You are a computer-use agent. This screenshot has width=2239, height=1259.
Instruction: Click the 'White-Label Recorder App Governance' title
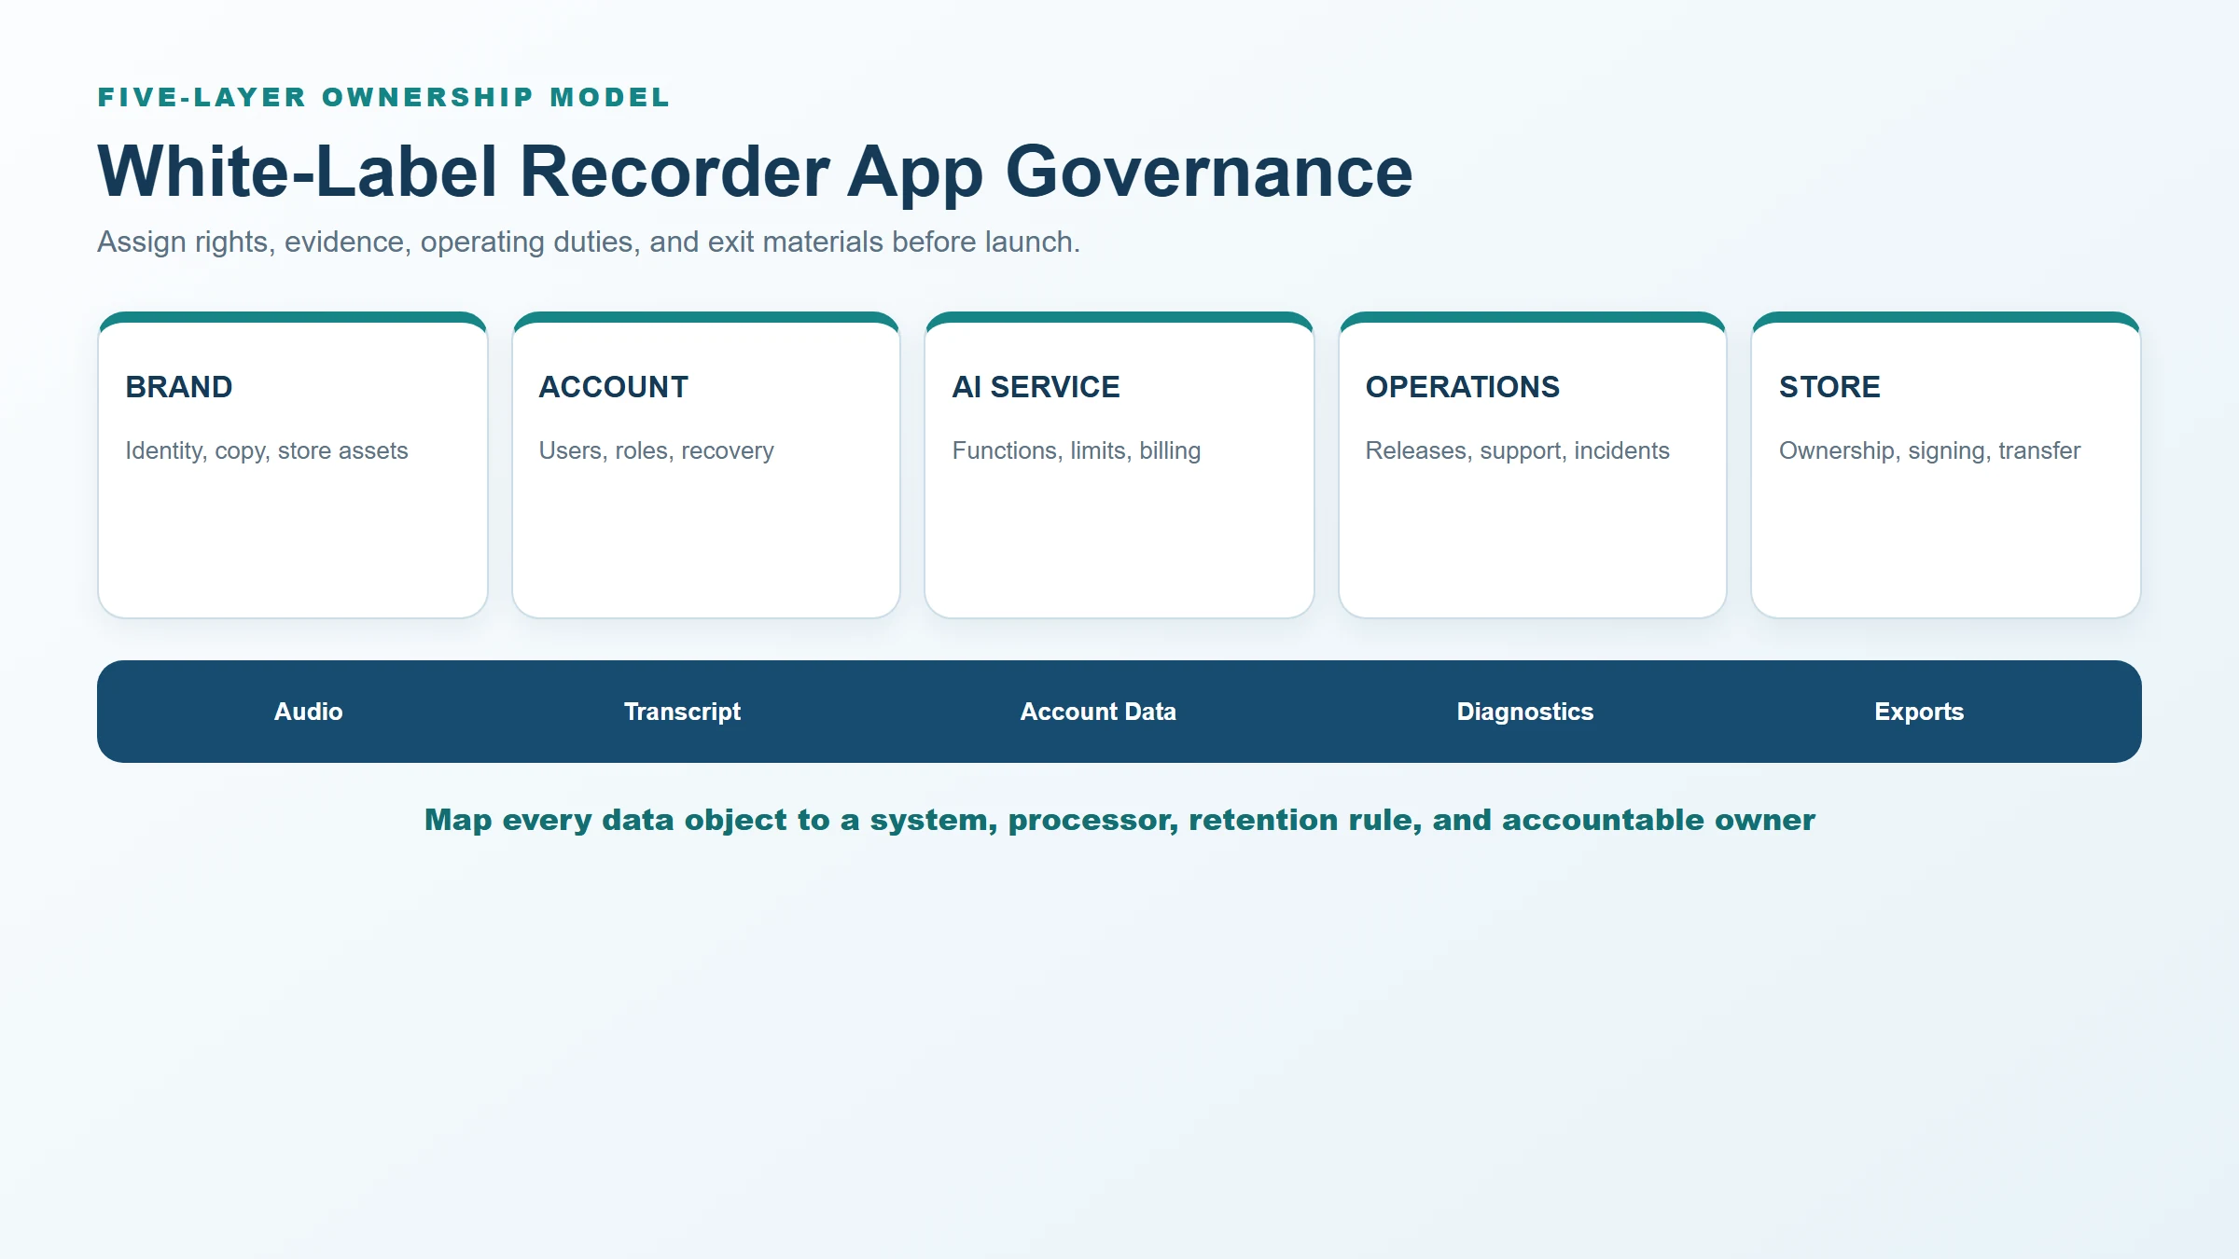[x=755, y=172]
